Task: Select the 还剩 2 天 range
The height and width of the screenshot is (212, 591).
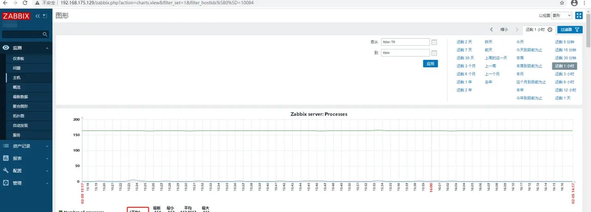Action: [x=464, y=42]
